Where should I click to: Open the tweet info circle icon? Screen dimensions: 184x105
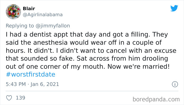tap(174, 84)
